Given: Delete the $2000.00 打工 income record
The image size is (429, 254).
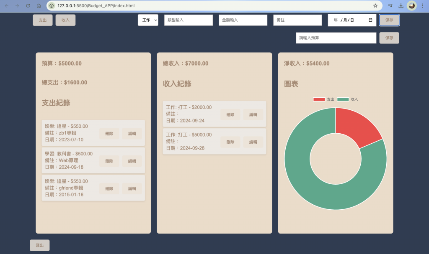Looking at the screenshot, I should click(x=230, y=114).
